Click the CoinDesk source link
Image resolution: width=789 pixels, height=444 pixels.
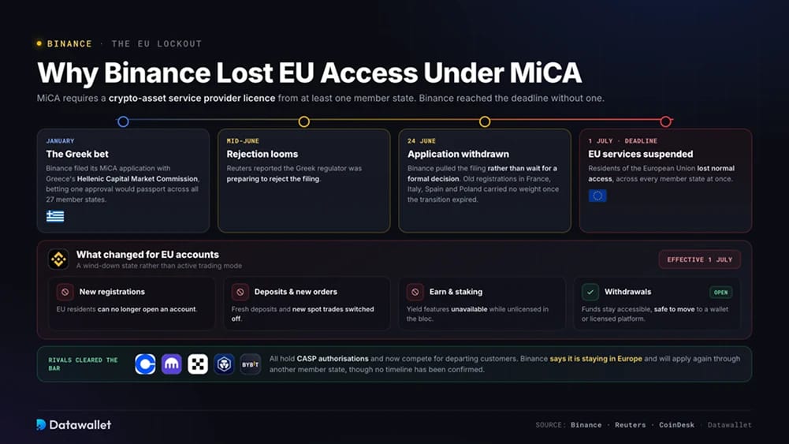point(676,425)
